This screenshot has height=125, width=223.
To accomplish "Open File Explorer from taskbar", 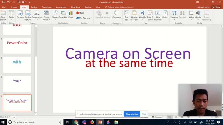I will pos(116,122).
